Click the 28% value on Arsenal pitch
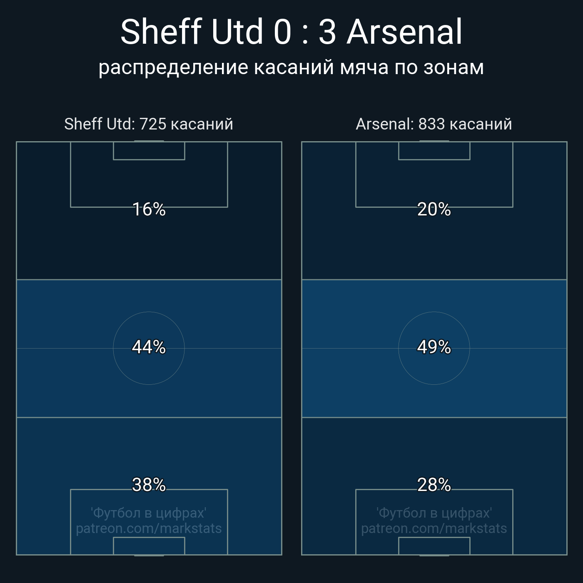The image size is (583, 583). (434, 485)
